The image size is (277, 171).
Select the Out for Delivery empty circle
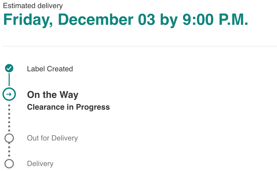[x=9, y=138]
